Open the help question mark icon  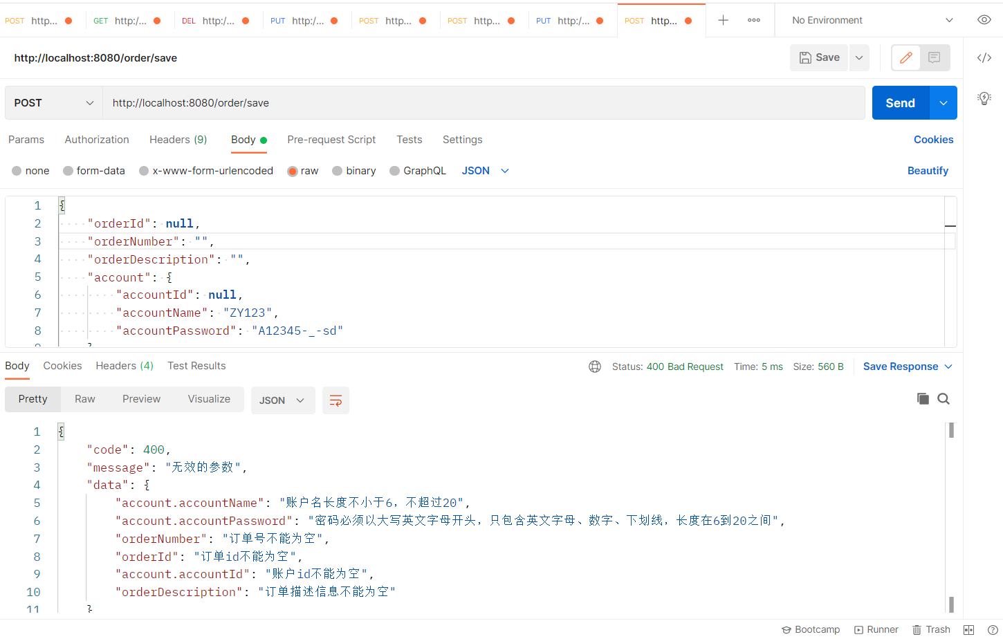pyautogui.click(x=993, y=629)
